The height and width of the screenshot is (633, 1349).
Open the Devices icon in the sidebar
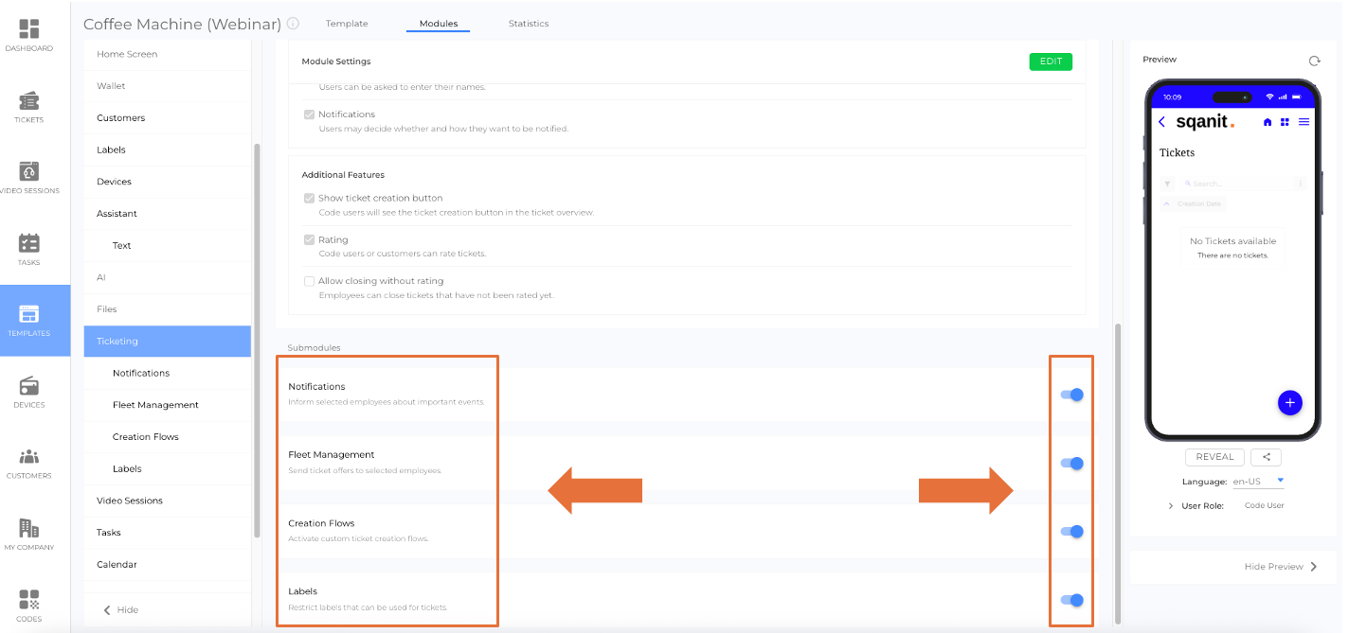pos(28,386)
